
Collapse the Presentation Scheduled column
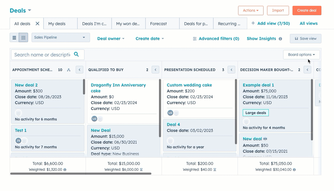[231, 70]
